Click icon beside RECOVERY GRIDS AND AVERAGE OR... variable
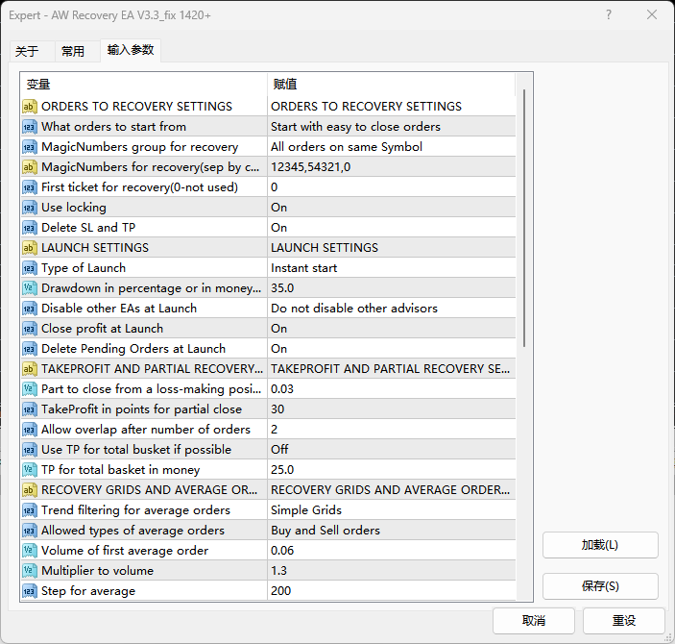This screenshot has width=675, height=644. 29,489
